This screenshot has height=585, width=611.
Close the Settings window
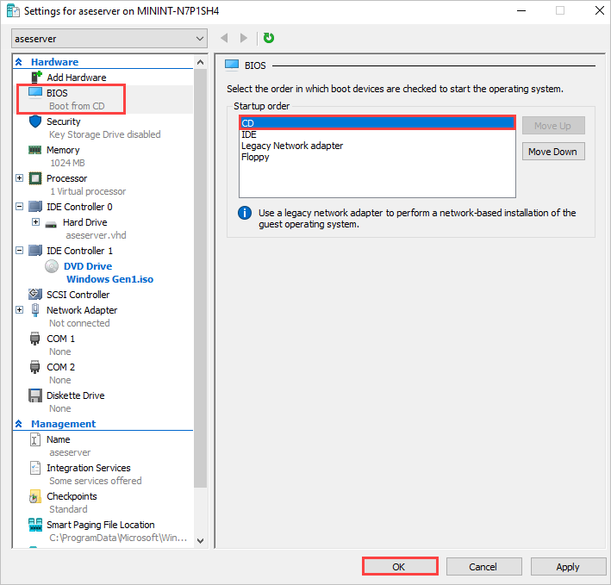coord(600,10)
